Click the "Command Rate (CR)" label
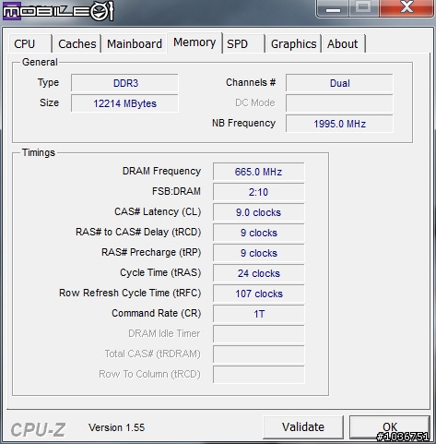 [156, 313]
